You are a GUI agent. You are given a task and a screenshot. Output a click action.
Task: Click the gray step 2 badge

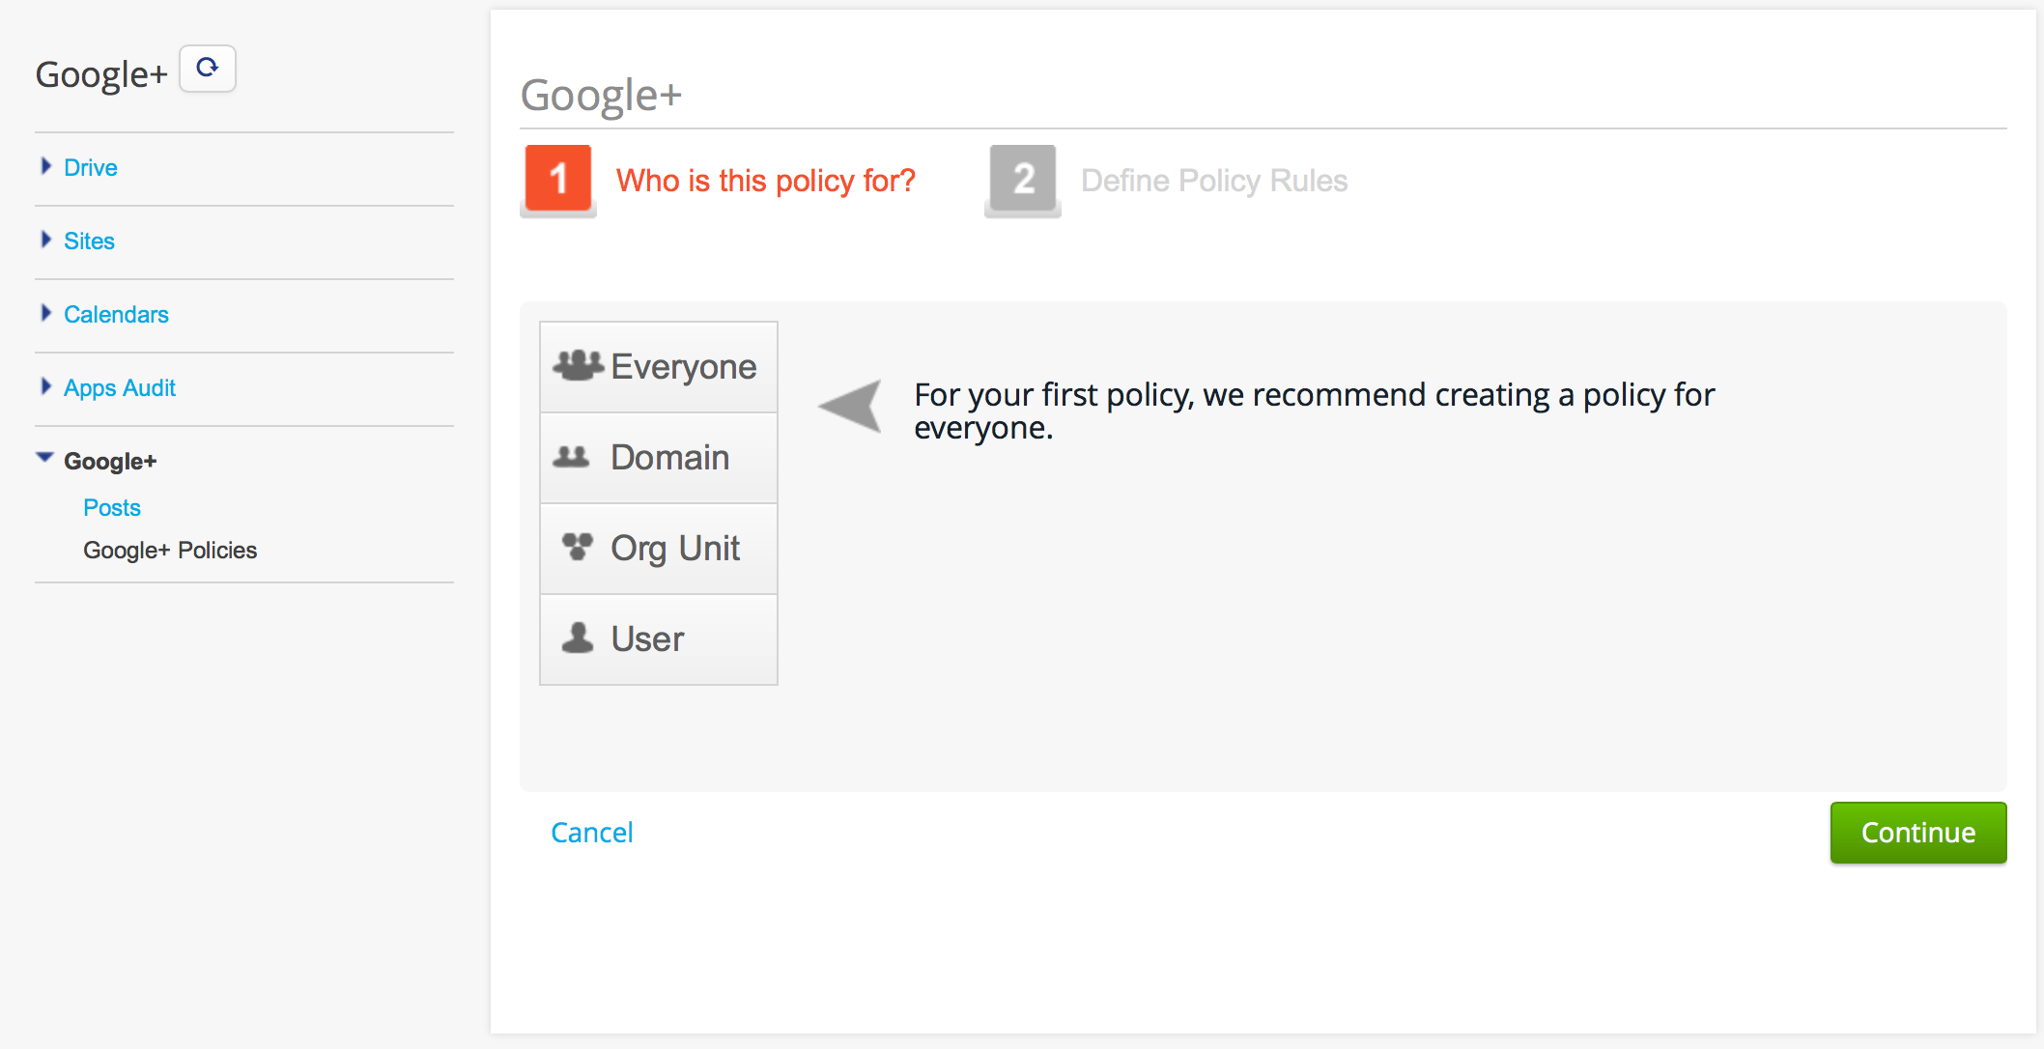click(1023, 178)
